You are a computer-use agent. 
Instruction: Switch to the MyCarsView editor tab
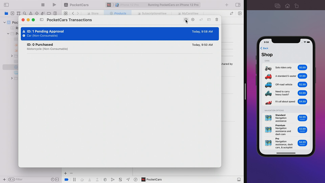pyautogui.click(x=188, y=13)
